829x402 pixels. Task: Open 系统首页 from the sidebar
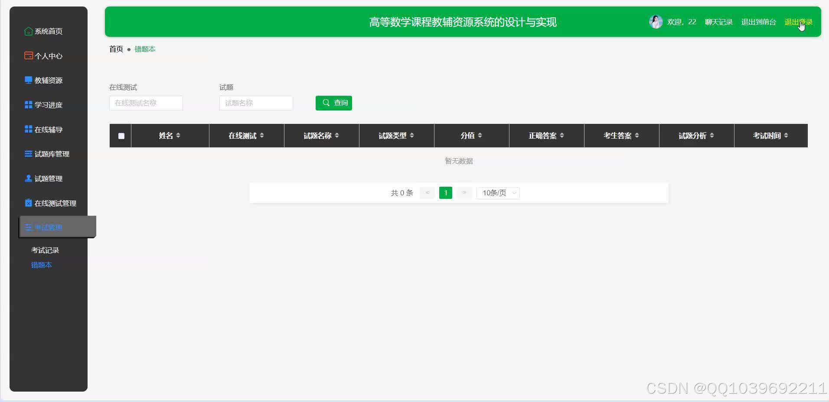click(48, 31)
